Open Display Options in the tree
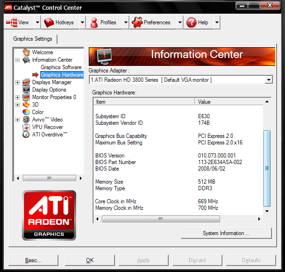Image resolution: width=285 pixels, height=272 pixels. (x=49, y=90)
